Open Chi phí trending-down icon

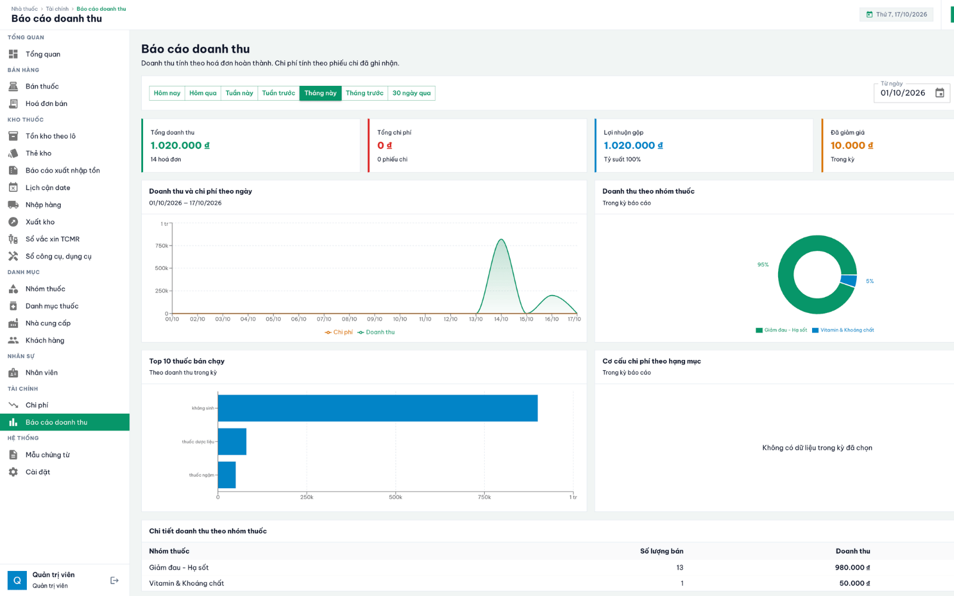tap(13, 405)
